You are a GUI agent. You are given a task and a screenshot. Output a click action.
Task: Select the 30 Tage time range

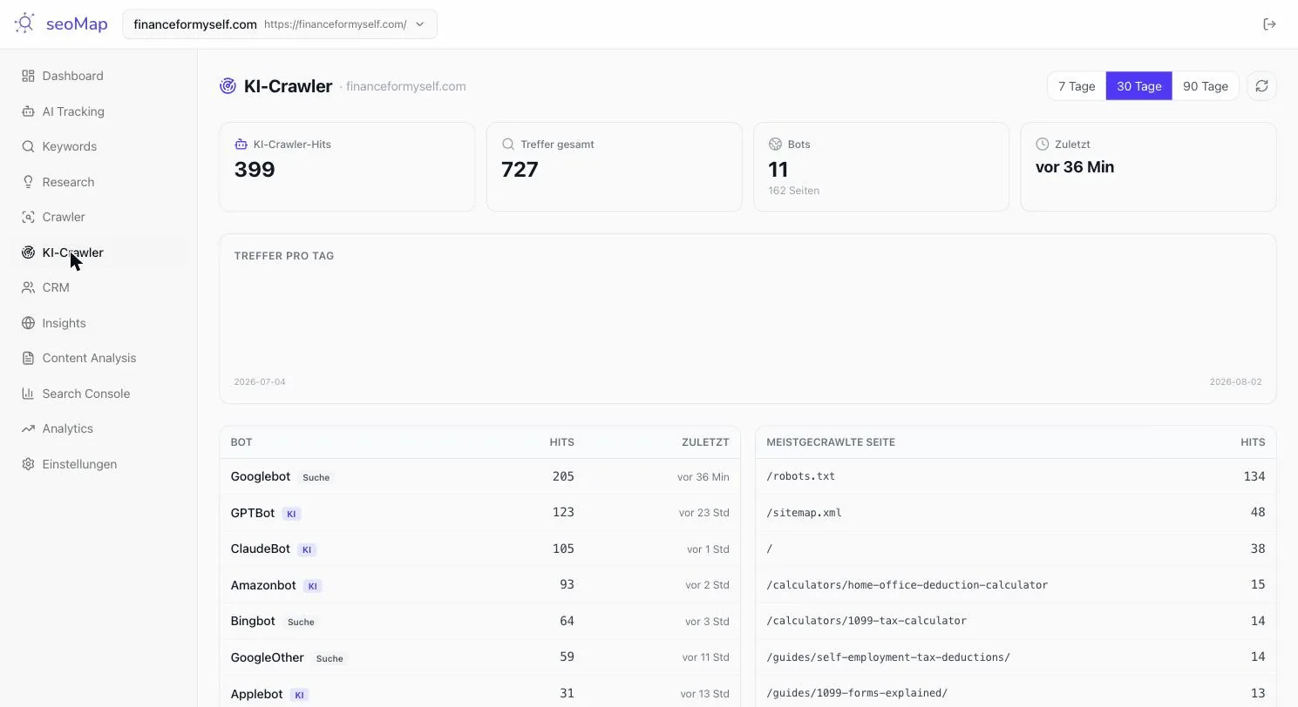point(1138,86)
